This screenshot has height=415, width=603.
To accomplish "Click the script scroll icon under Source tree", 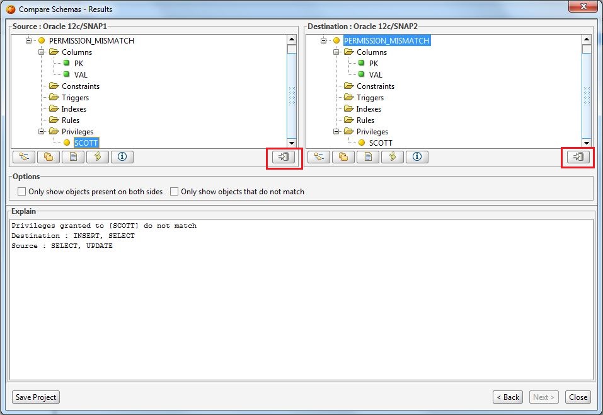I will click(x=98, y=156).
